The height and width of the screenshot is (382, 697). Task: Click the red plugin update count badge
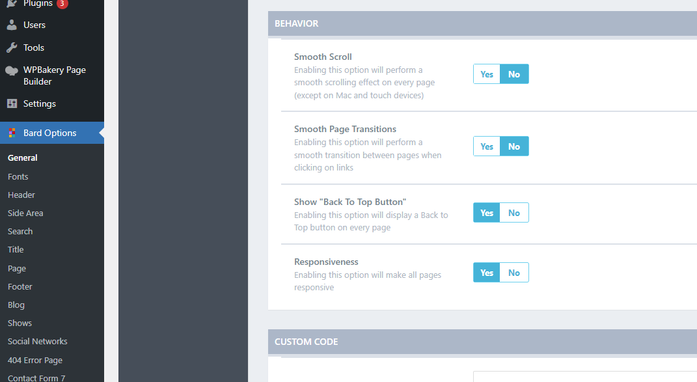[62, 3]
